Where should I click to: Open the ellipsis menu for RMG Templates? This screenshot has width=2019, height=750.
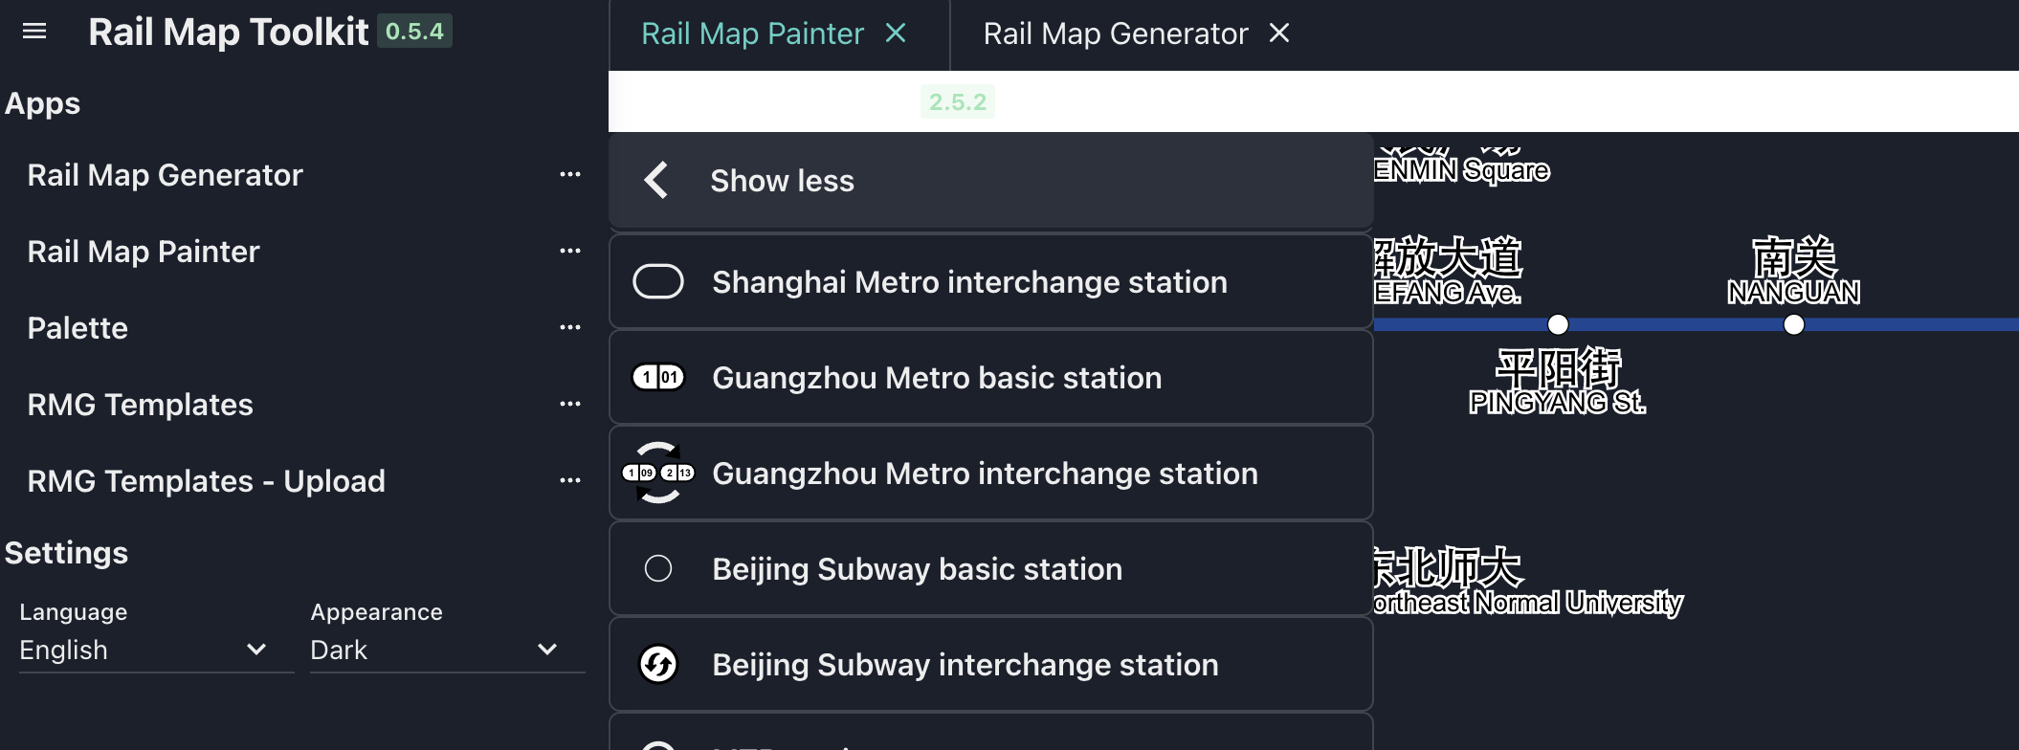coord(571,403)
